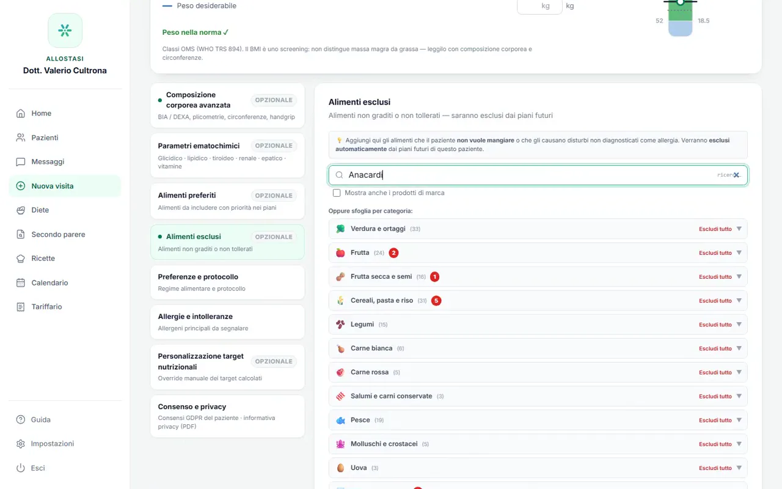Image resolution: width=782 pixels, height=489 pixels.
Task: Open Messaggi chat bubble icon
Action: (21, 162)
